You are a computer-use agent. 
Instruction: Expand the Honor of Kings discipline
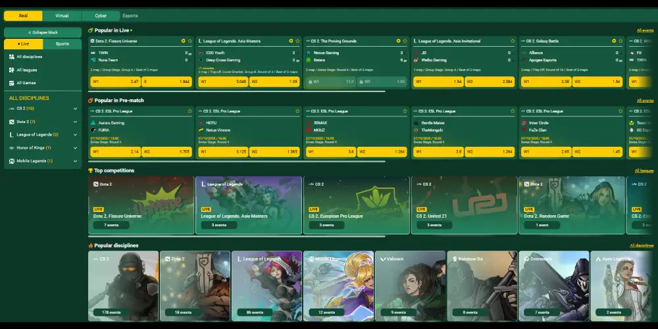tap(75, 147)
